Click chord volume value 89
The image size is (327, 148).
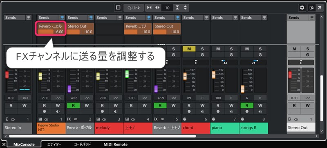[189, 98]
